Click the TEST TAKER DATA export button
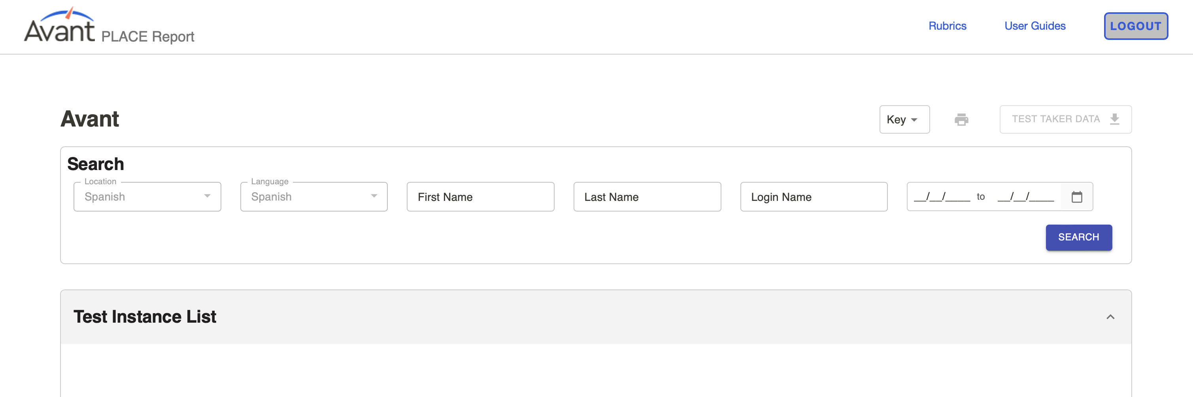Viewport: 1193px width, 397px height. [x=1065, y=119]
